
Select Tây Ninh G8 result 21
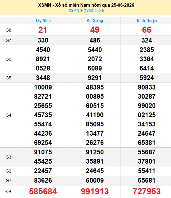[43, 30]
